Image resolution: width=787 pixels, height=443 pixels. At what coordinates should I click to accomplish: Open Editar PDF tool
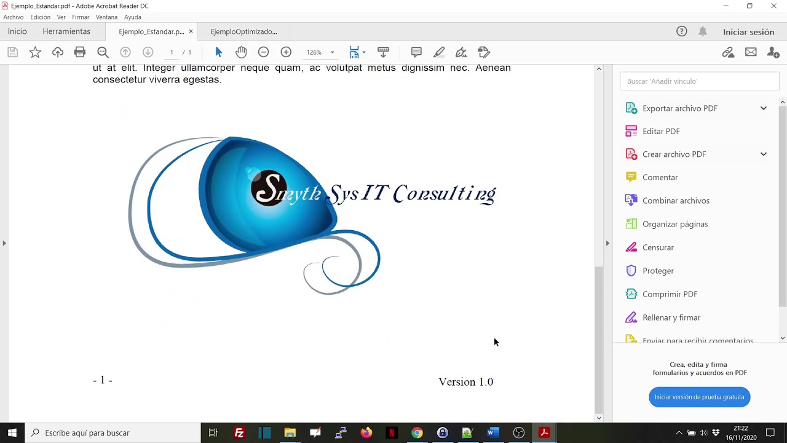coord(661,131)
